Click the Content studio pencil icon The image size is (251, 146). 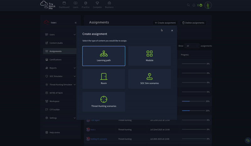tap(46, 43)
